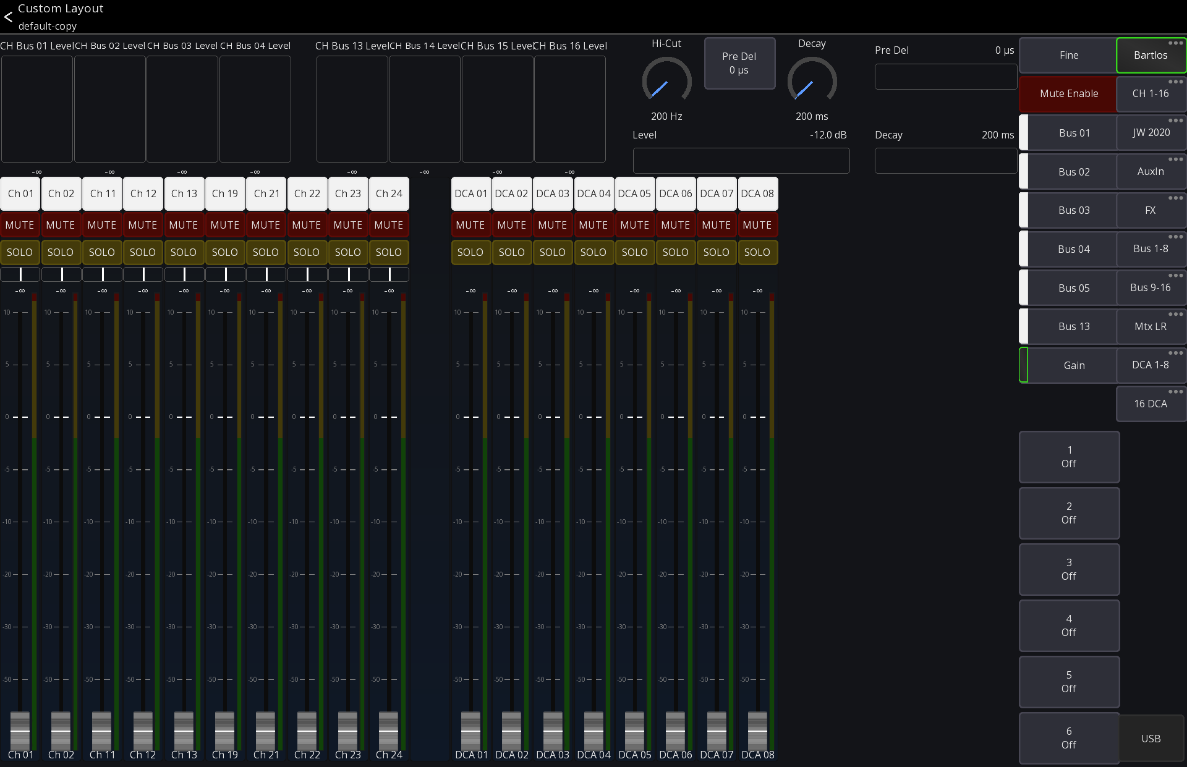Click the CH Bus 16 Level box

[570, 109]
